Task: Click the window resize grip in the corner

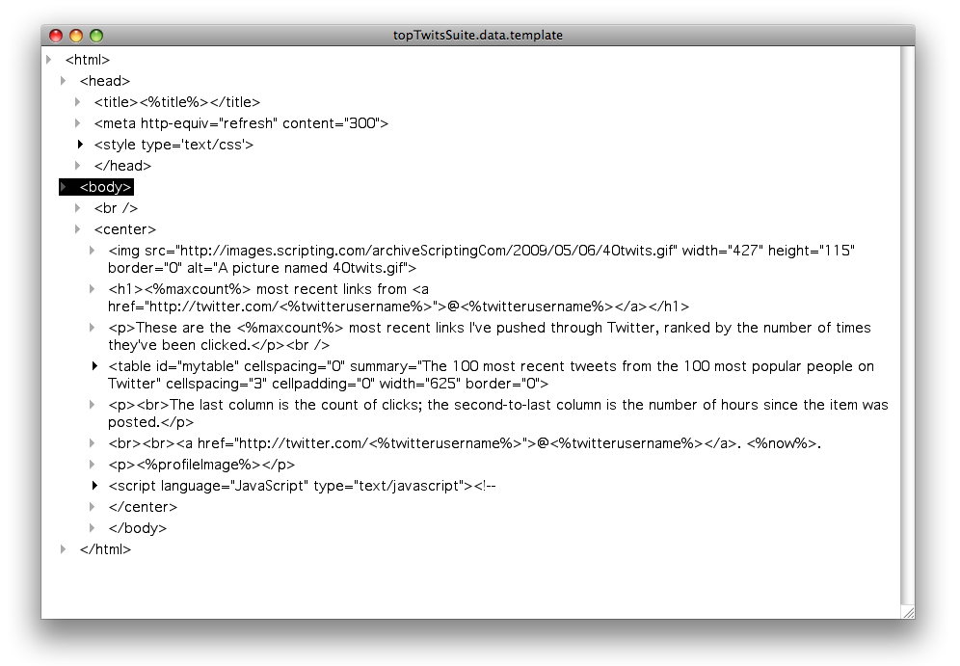Action: pyautogui.click(x=909, y=612)
